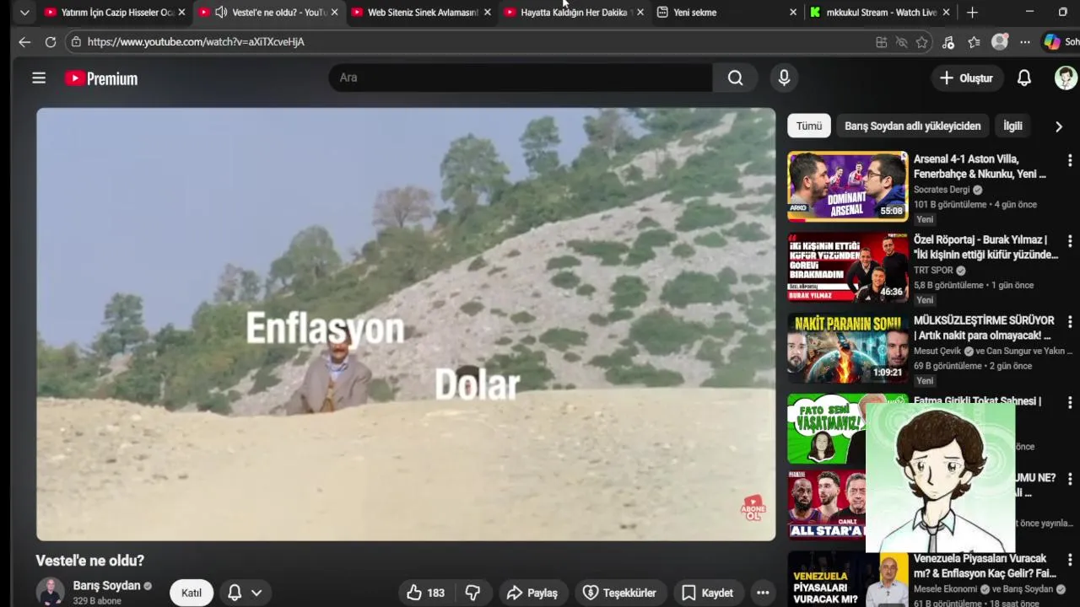Image resolution: width=1080 pixels, height=607 pixels.
Task: Select the Tümü filter chip
Action: click(x=808, y=126)
